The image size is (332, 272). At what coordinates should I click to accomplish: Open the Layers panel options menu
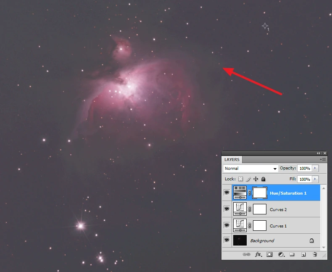click(323, 160)
